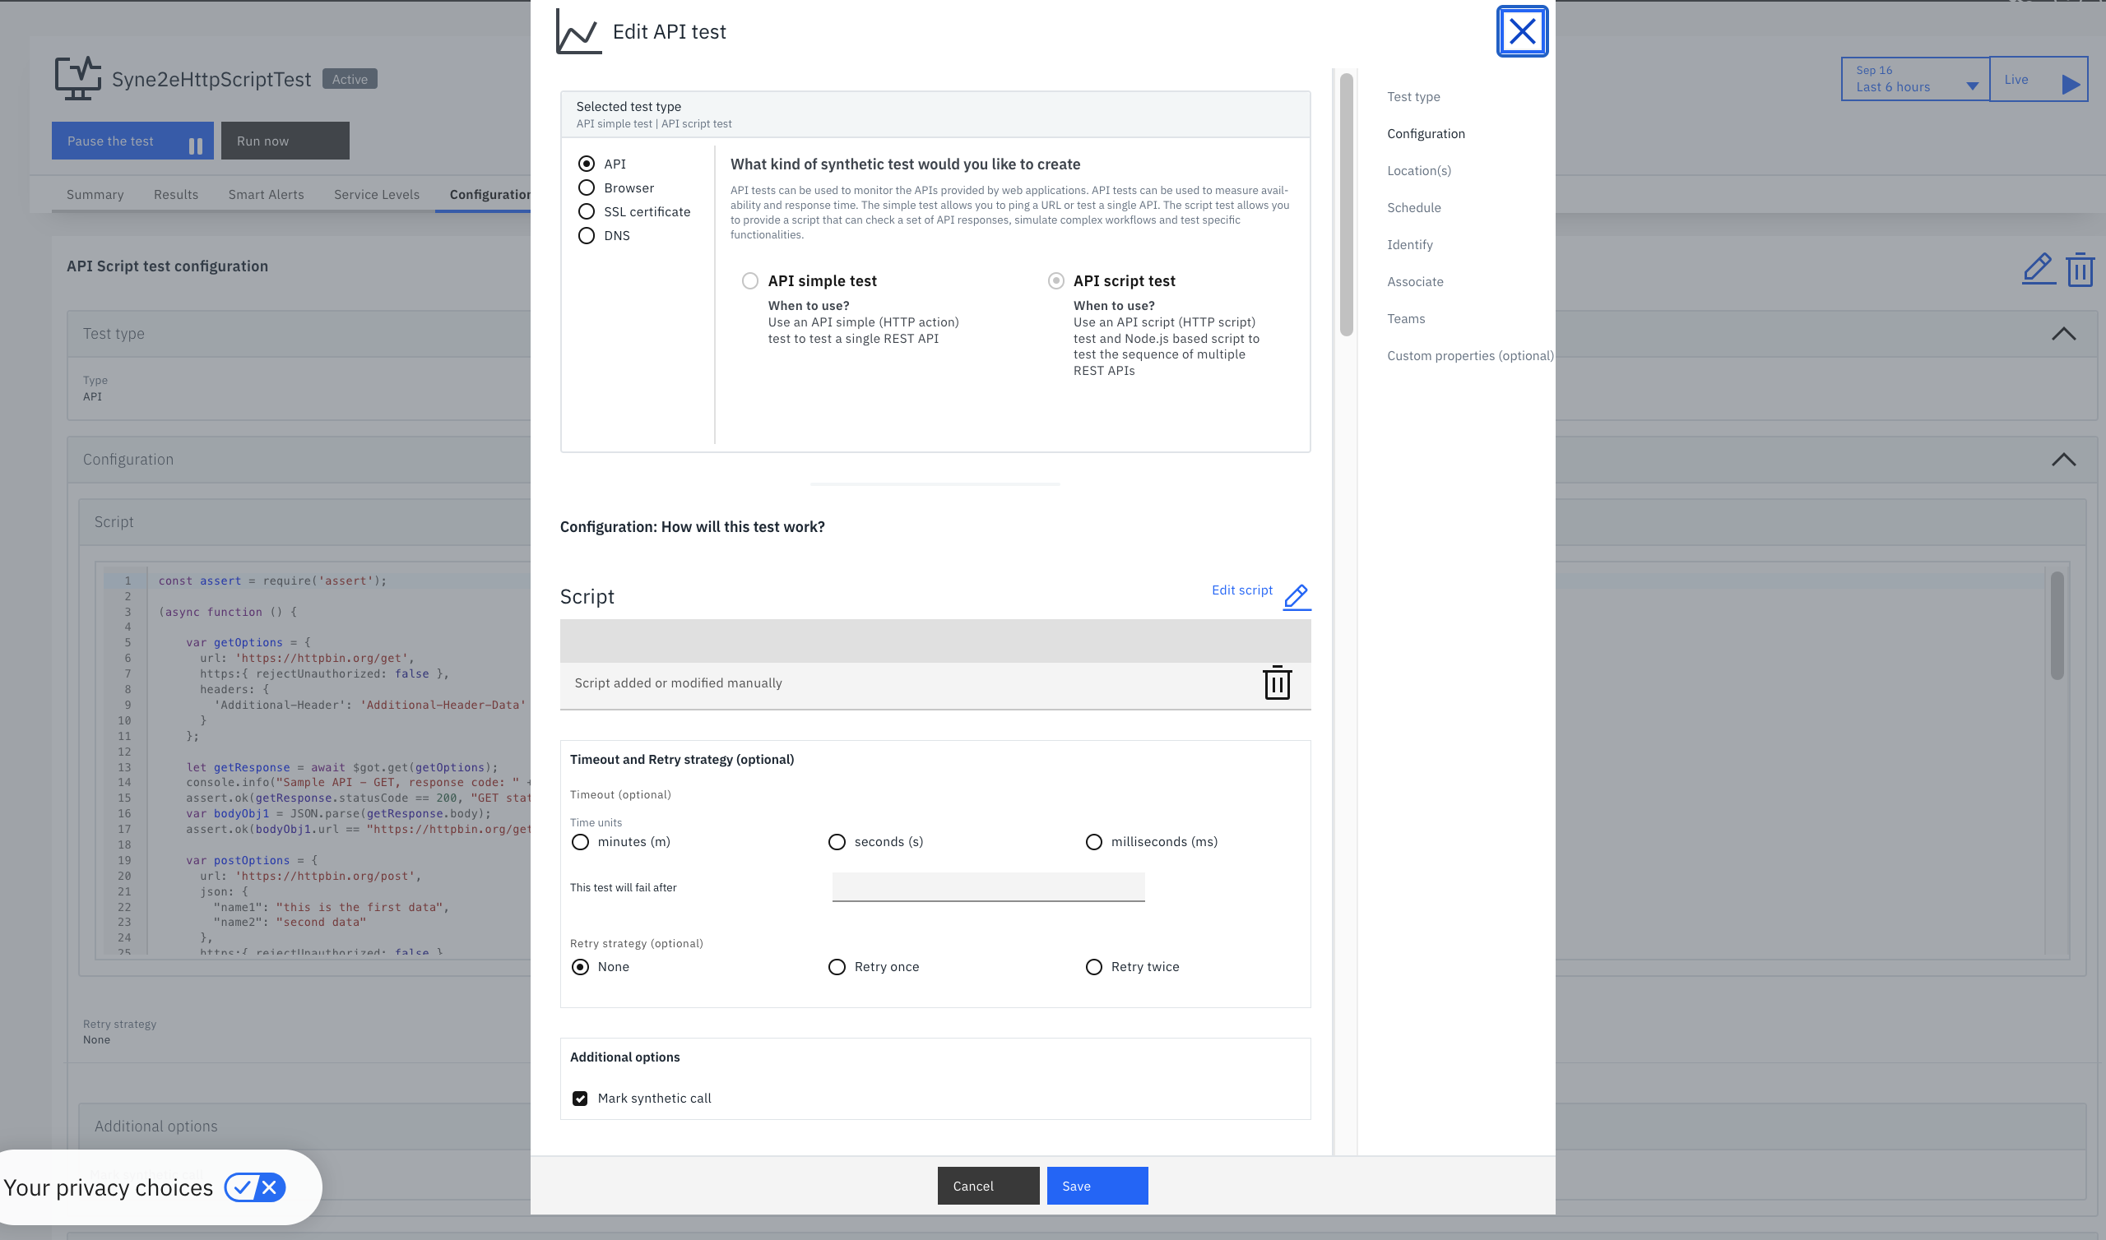Viewport: 2106px width, 1240px height.
Task: Jump to Custom properties (optional) section
Action: tap(1470, 356)
